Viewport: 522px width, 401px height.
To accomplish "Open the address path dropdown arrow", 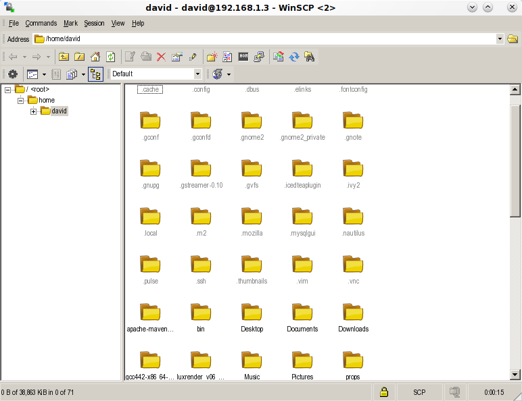I will (500, 39).
